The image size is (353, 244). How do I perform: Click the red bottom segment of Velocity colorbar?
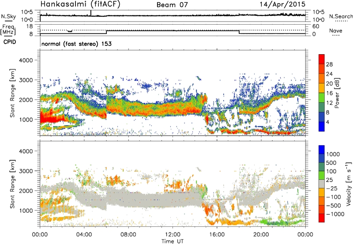322,218
